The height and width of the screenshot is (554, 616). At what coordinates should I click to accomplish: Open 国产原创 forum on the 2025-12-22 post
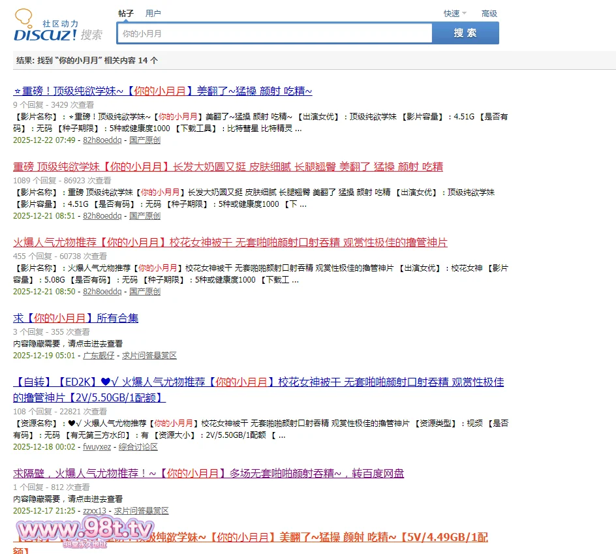(145, 140)
